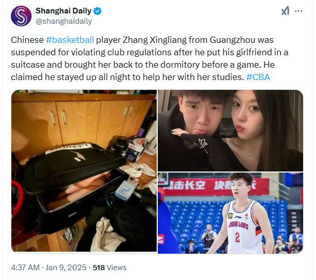Click the white sneakers in suitcase photo
Screen dimensions: 316x280
[139, 169]
